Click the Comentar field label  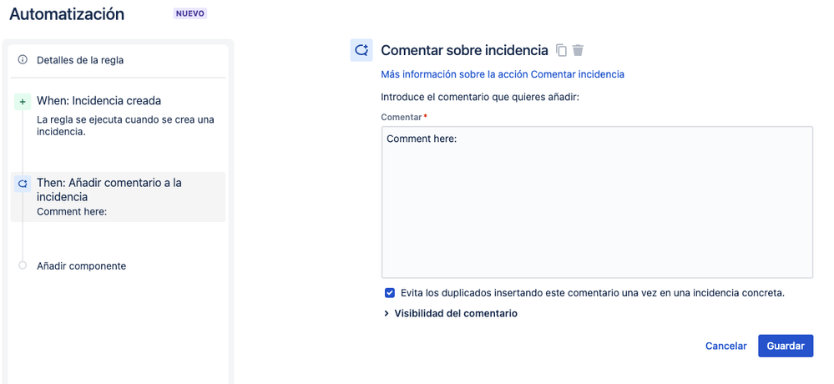click(402, 117)
